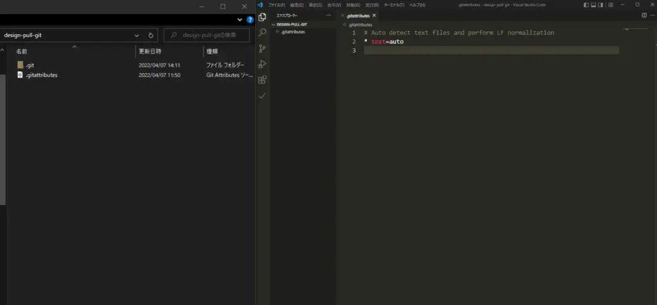Collapse the DESIGN-PULL-GIT folder section

(292, 25)
